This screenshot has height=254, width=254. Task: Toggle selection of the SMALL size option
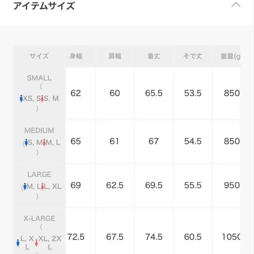click(x=39, y=78)
